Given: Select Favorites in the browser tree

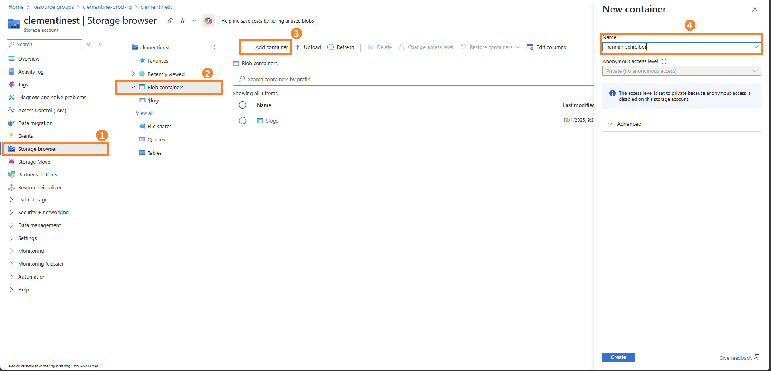Looking at the screenshot, I should click(158, 61).
